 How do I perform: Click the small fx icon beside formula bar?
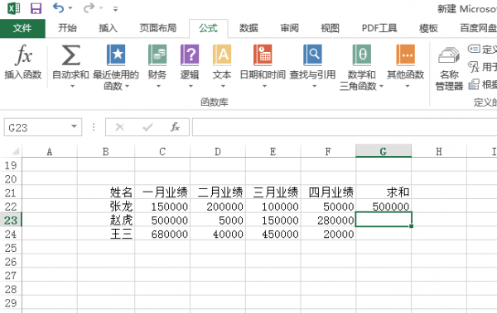point(176,127)
